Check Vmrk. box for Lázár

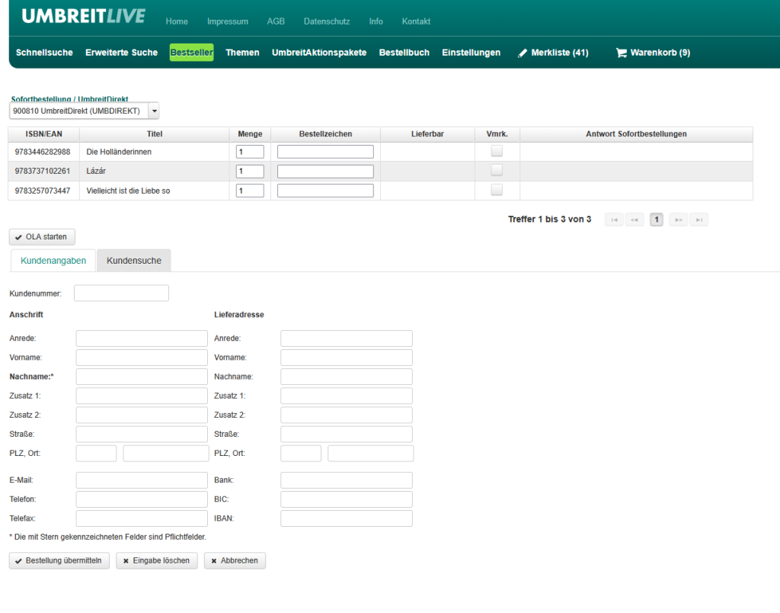pyautogui.click(x=497, y=170)
